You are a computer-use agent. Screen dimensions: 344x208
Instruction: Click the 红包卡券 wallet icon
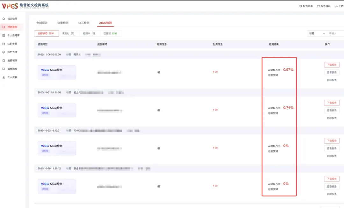pos(4,44)
